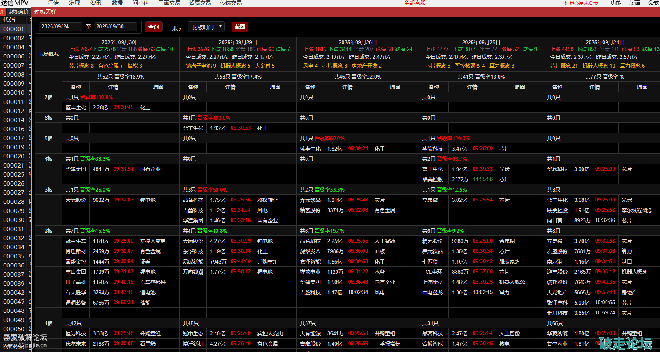Open the 功能 menu
Viewport: 660px width, 352px height.
615,3
